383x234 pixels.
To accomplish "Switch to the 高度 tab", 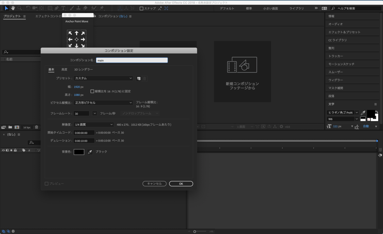I will (x=64, y=70).
